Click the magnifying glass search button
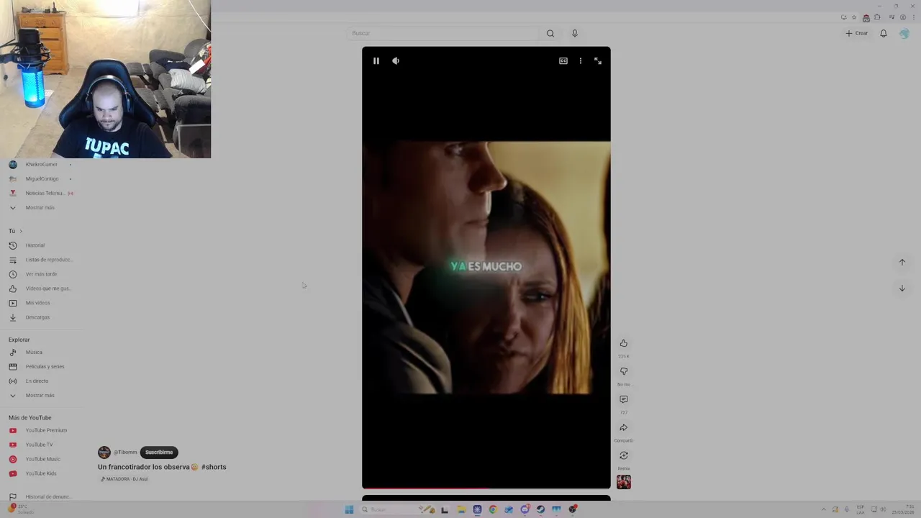Screen dimensions: 921x518 [x=550, y=33]
